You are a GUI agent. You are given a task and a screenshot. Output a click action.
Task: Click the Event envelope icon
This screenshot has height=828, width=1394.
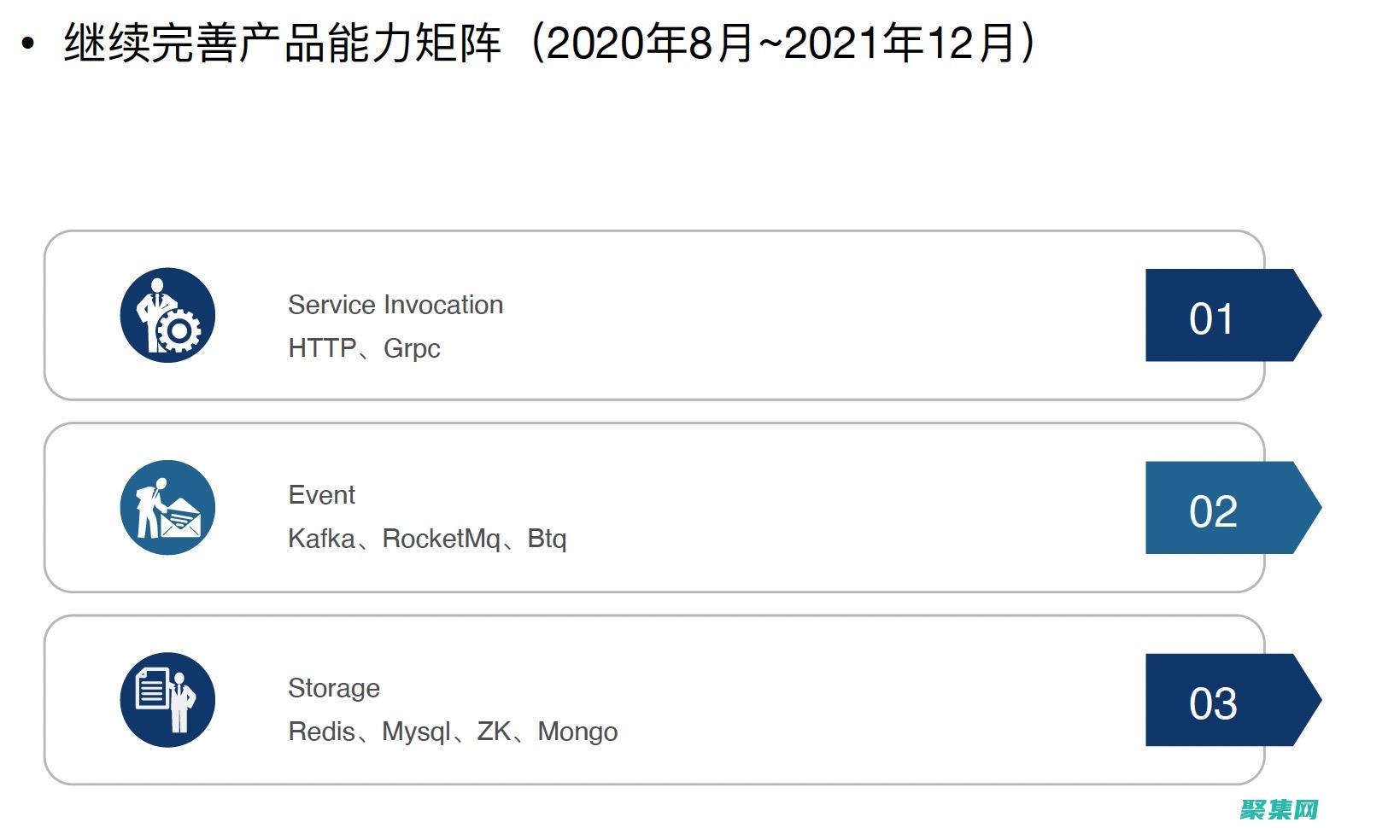(167, 508)
